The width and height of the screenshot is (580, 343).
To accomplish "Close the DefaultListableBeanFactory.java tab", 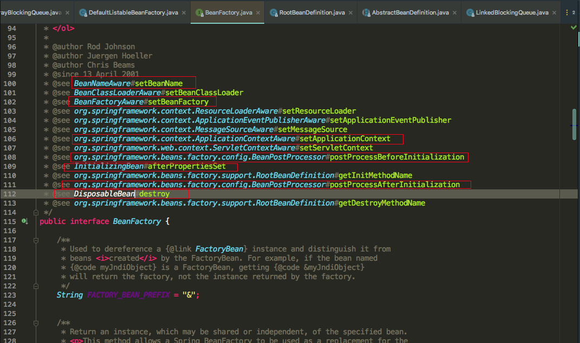I will 184,12.
